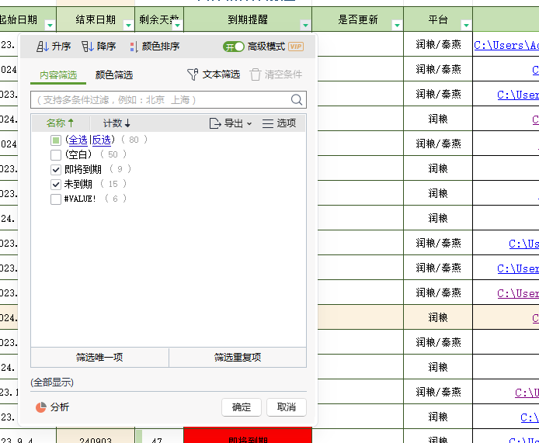This screenshot has height=443, width=539.
Task: Open the text filter (文本筛选) funnel icon
Action: pos(193,74)
